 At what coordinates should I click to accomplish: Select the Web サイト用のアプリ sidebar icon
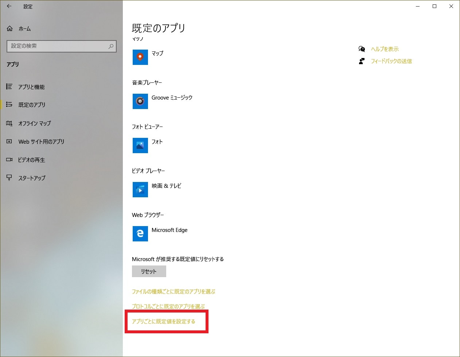click(9, 141)
